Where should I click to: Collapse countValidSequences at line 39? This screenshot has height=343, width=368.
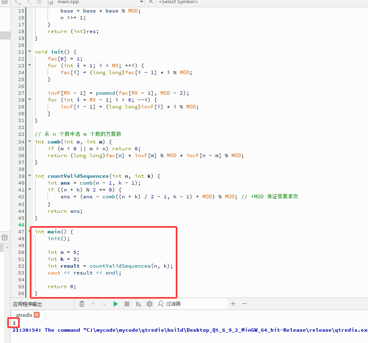[x=29, y=175]
